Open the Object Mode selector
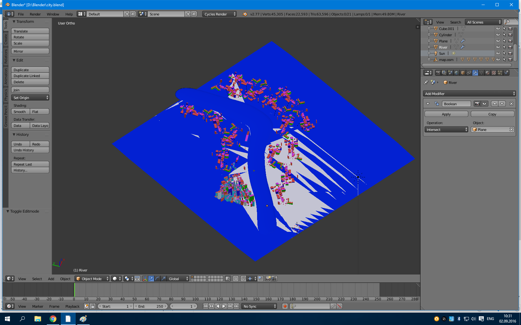 click(92, 279)
